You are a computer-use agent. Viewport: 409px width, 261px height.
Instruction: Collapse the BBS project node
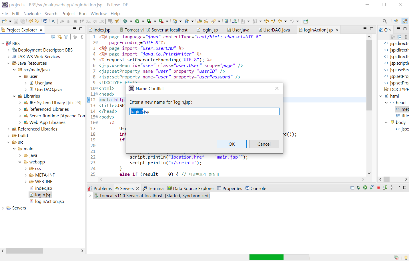point(3,43)
